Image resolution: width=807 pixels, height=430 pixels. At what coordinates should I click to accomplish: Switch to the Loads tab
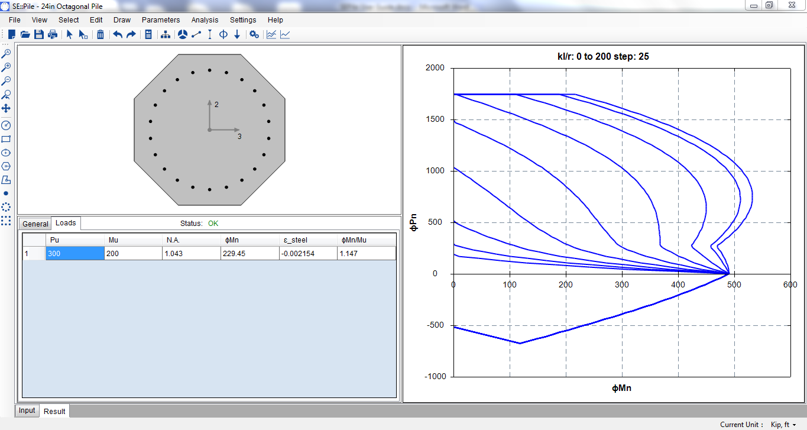[x=66, y=223]
